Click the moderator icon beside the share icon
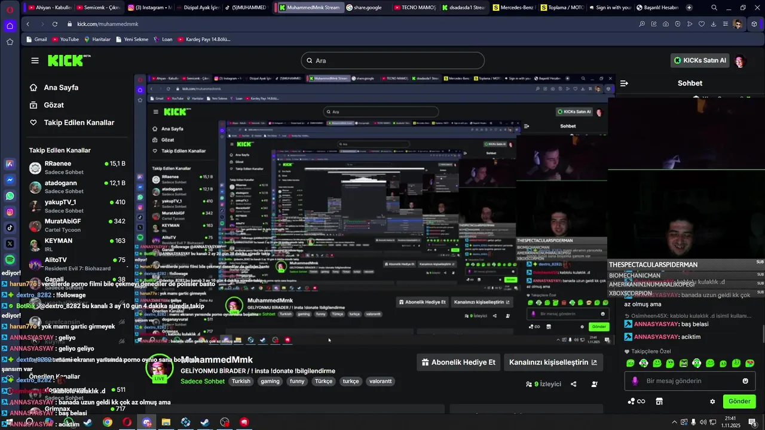 [594, 384]
